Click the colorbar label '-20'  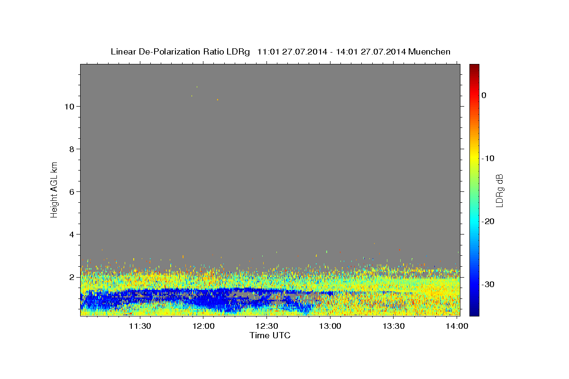pos(488,222)
